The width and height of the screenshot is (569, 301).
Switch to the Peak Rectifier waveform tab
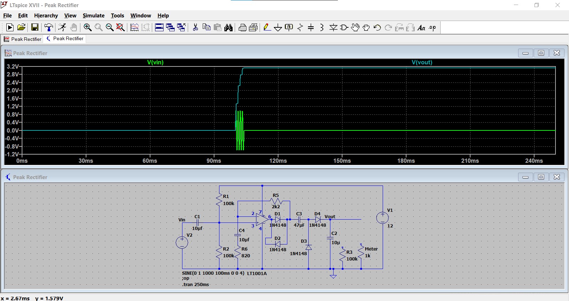[22, 39]
